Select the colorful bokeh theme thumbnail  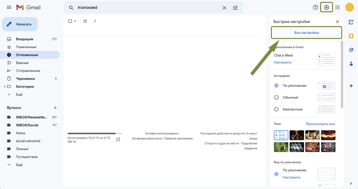[x=328, y=147]
